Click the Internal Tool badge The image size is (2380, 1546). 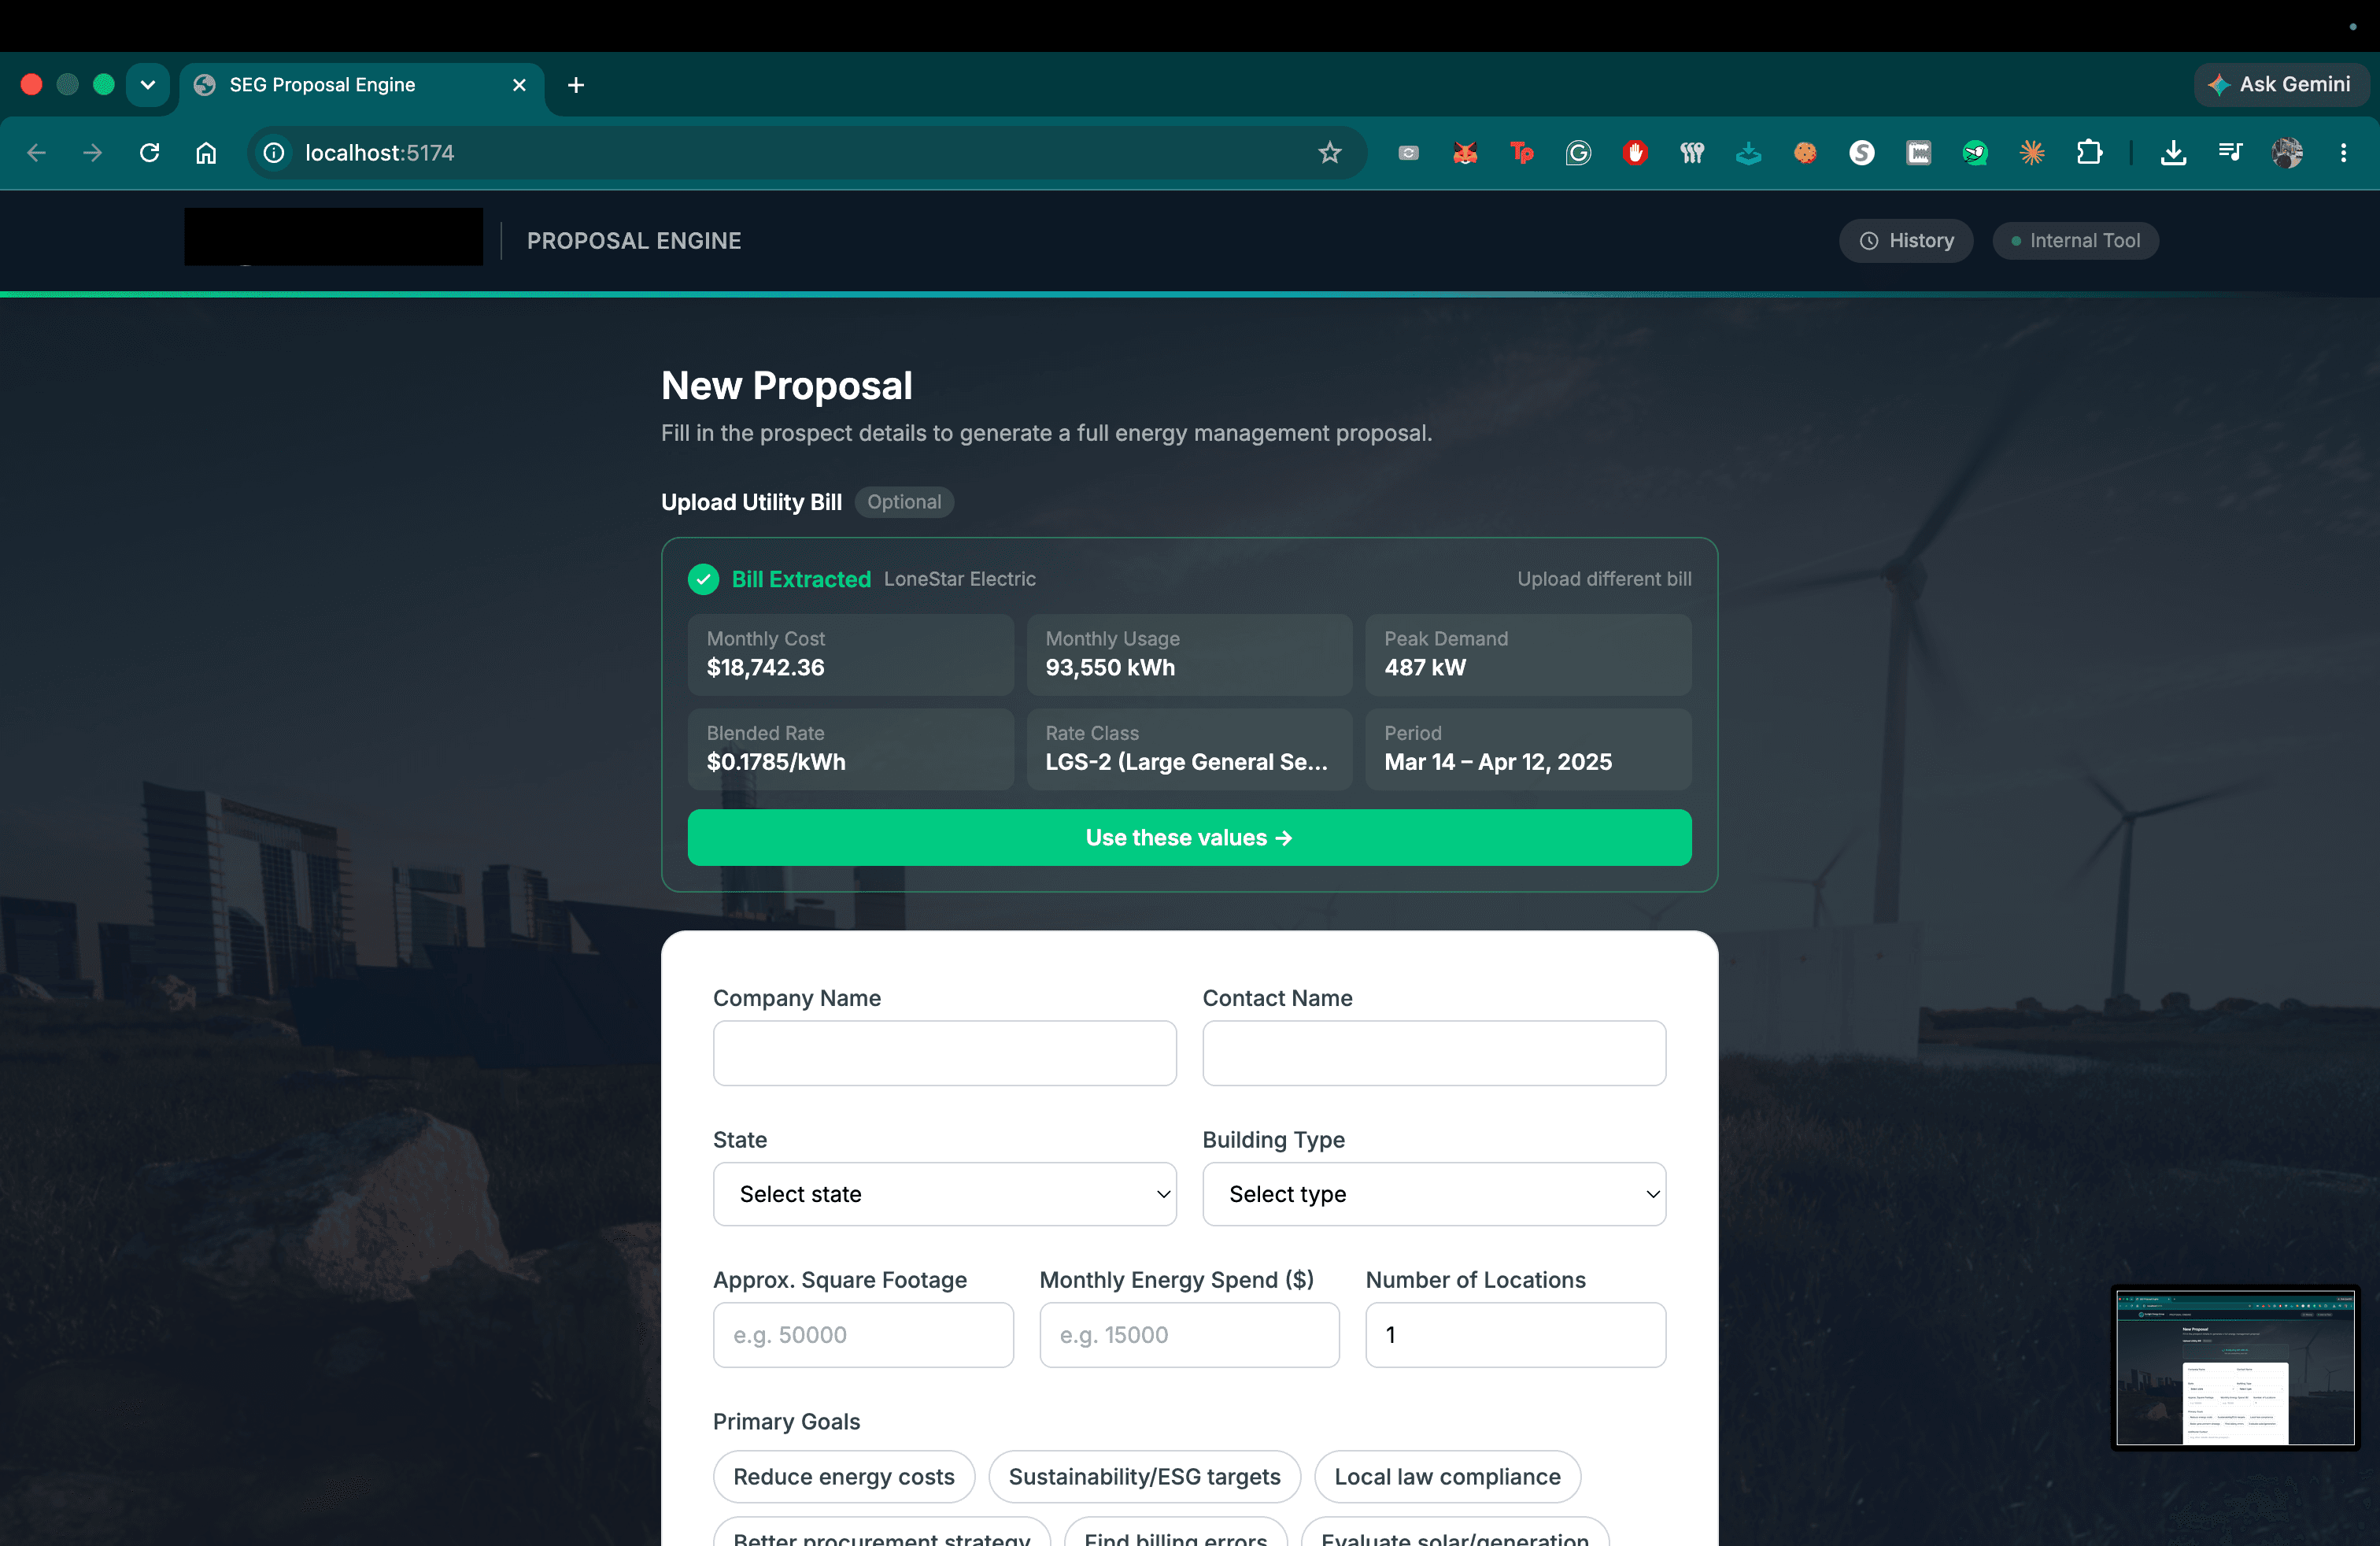(2075, 241)
